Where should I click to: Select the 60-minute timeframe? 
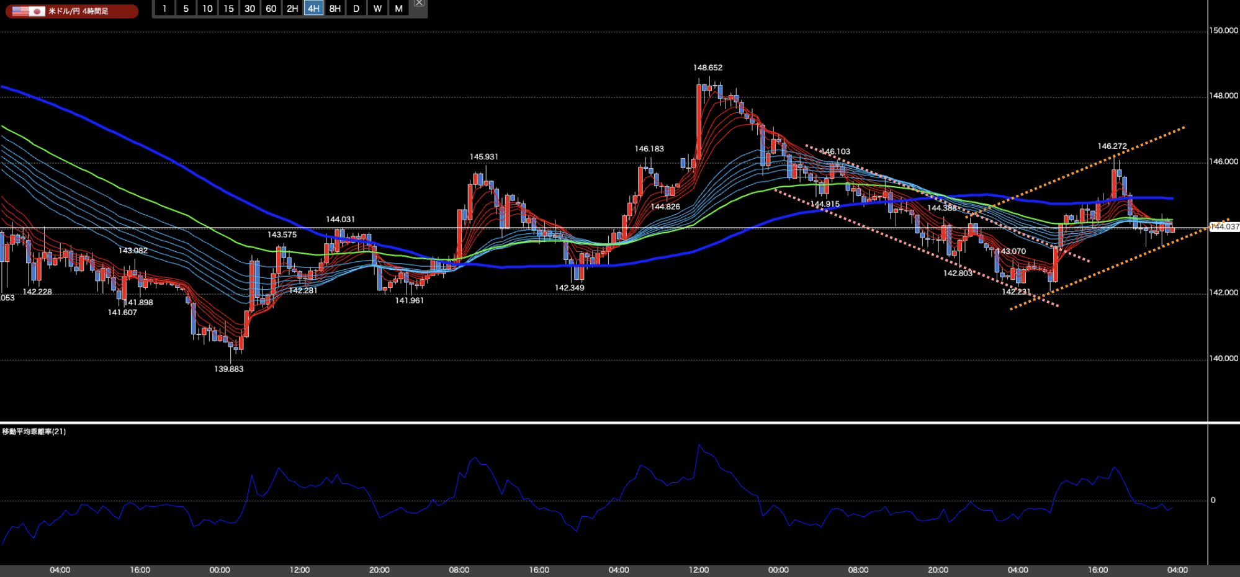coord(271,9)
